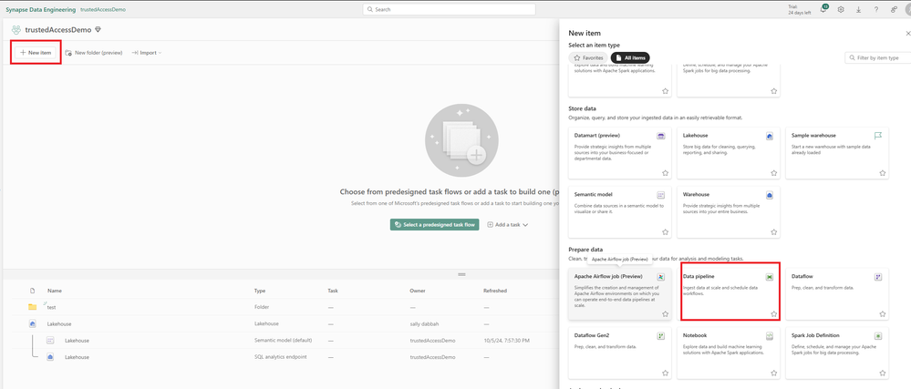Favorite the Sample warehouse card star

point(883,173)
